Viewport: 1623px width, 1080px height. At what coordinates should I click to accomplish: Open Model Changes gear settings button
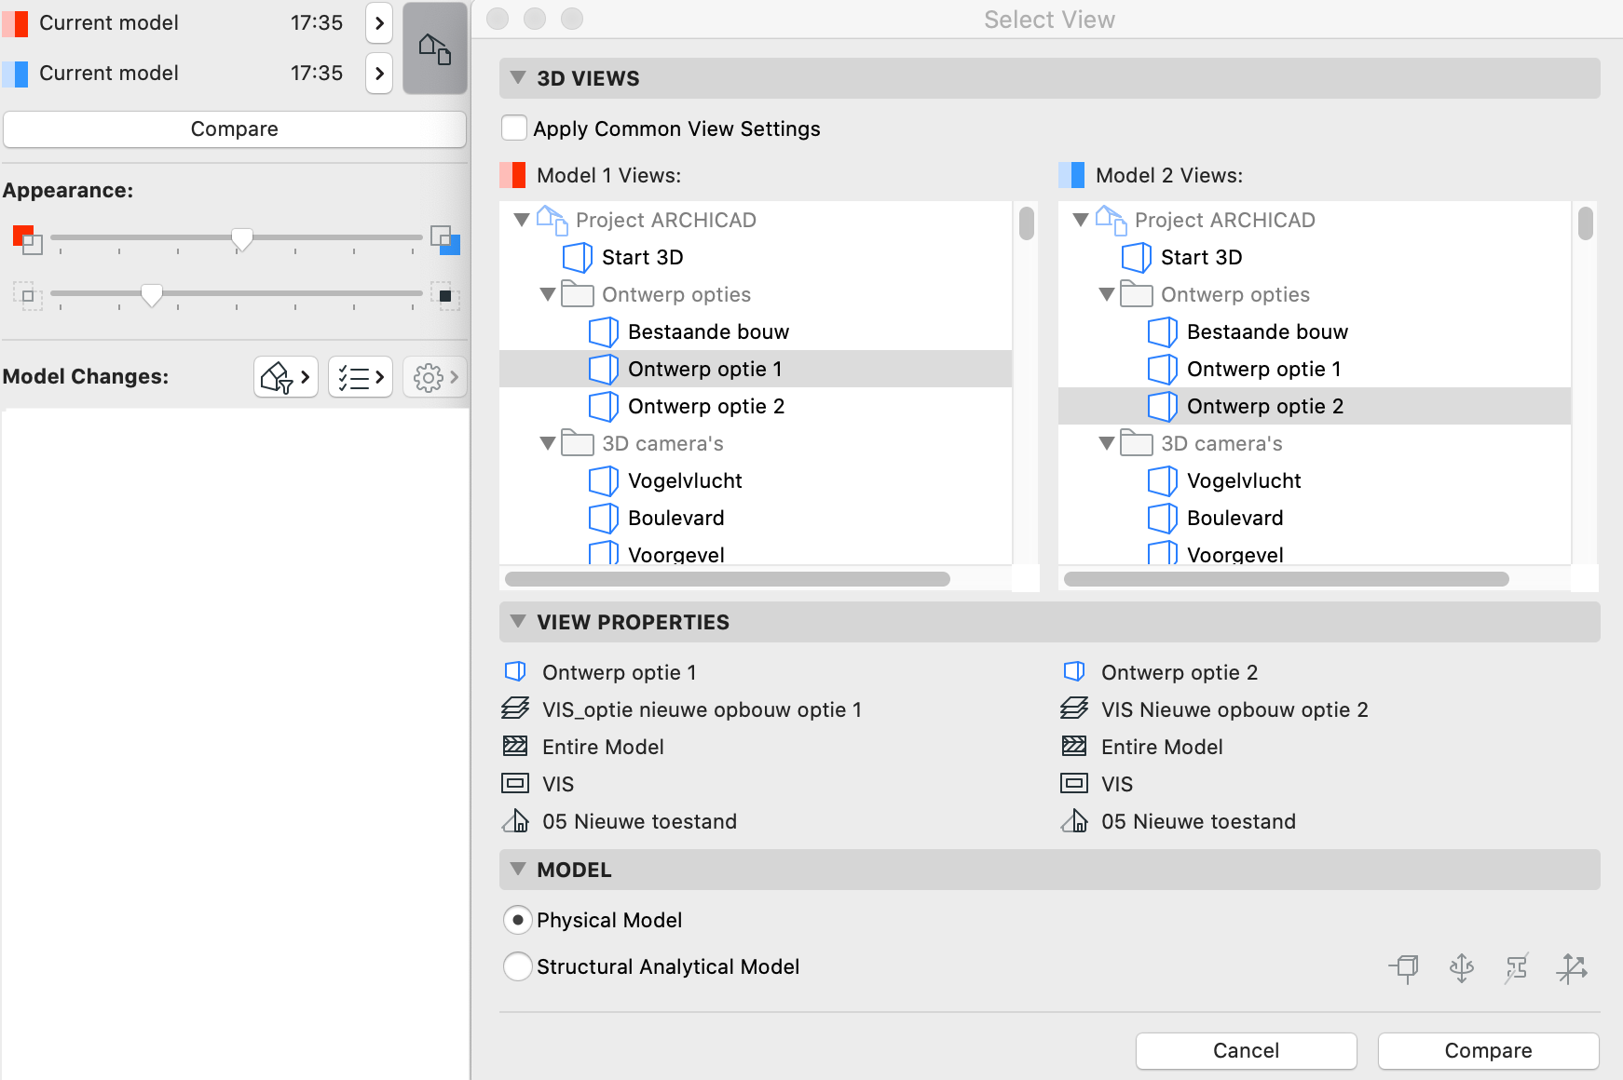click(x=435, y=377)
